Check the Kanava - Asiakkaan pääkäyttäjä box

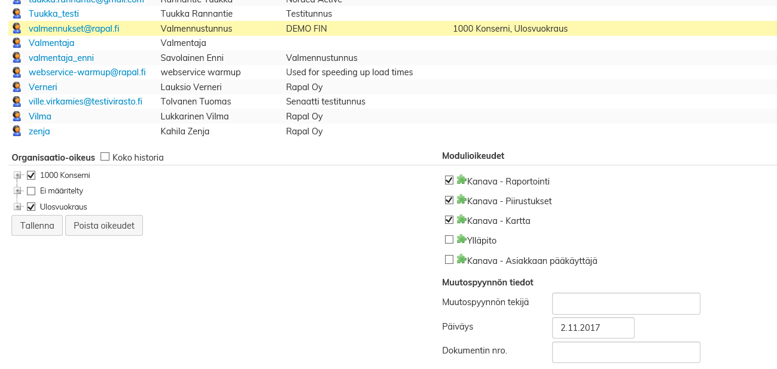(x=449, y=260)
